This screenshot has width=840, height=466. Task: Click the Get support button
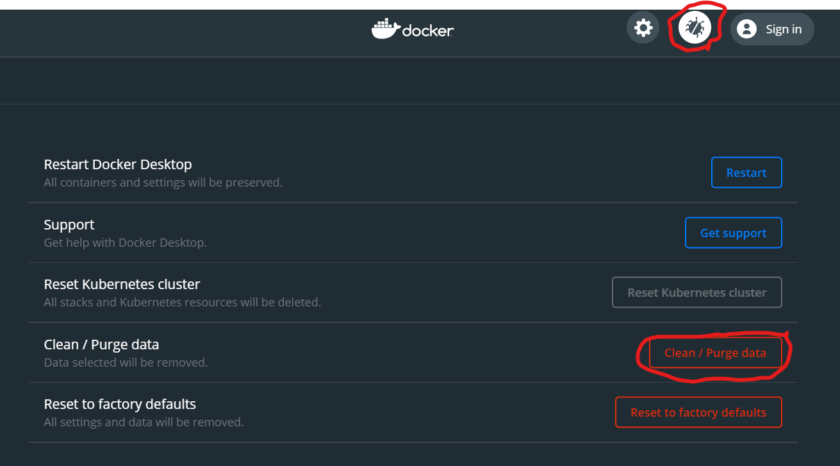coord(733,233)
